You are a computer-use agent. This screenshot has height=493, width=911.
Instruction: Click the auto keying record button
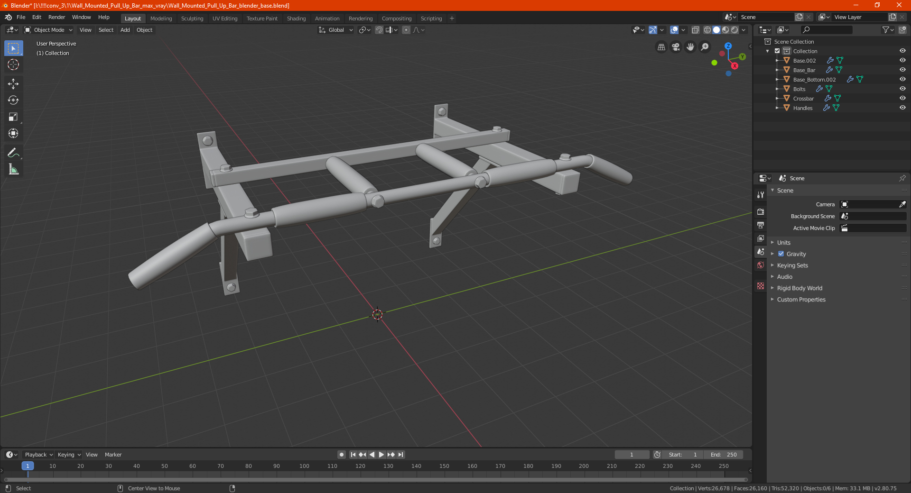tap(341, 455)
